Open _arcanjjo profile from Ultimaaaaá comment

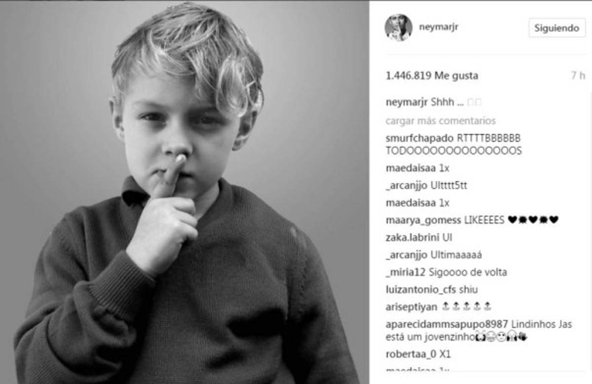pos(407,255)
